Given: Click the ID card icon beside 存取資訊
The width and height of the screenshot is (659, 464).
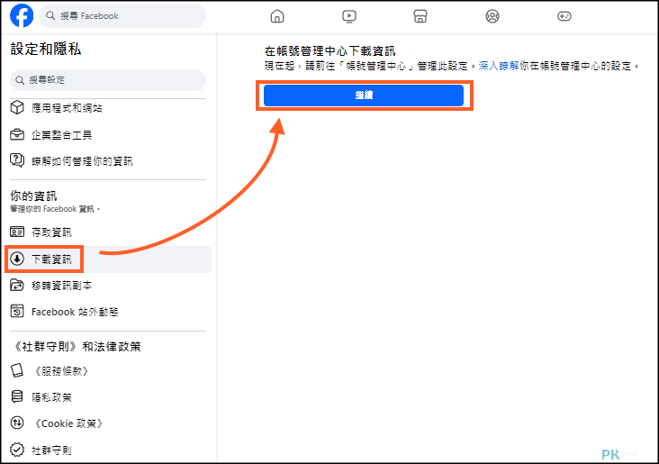Looking at the screenshot, I should coord(17,232).
